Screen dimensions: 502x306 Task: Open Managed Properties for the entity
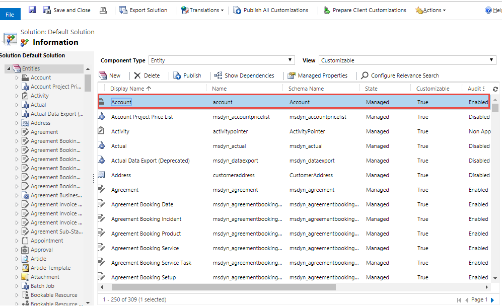click(317, 75)
